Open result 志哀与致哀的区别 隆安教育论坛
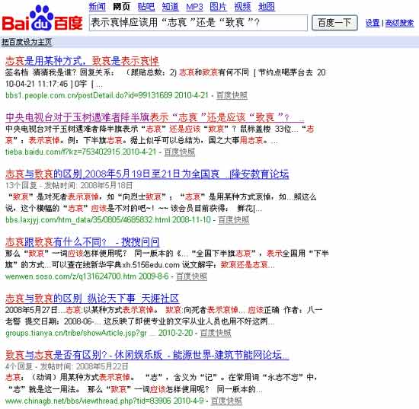Image resolution: width=419 pixels, height=409 pixels. pyautogui.click(x=147, y=174)
